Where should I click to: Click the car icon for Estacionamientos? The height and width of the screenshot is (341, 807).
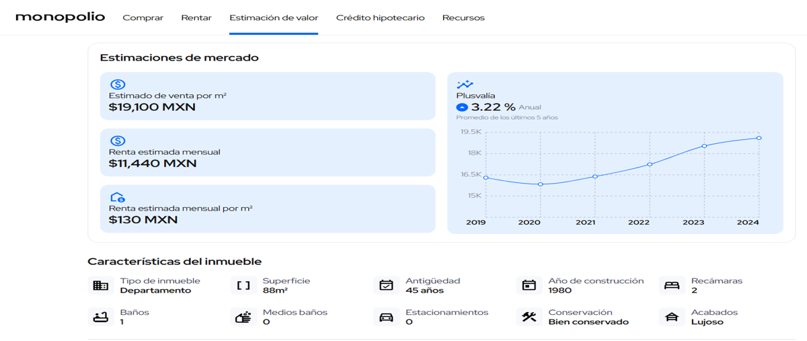click(x=386, y=317)
